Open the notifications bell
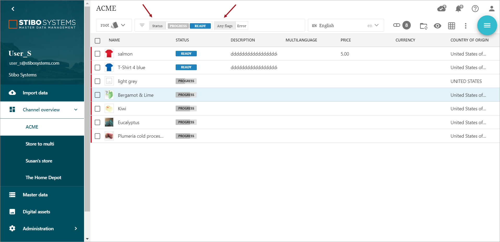 coord(458,9)
